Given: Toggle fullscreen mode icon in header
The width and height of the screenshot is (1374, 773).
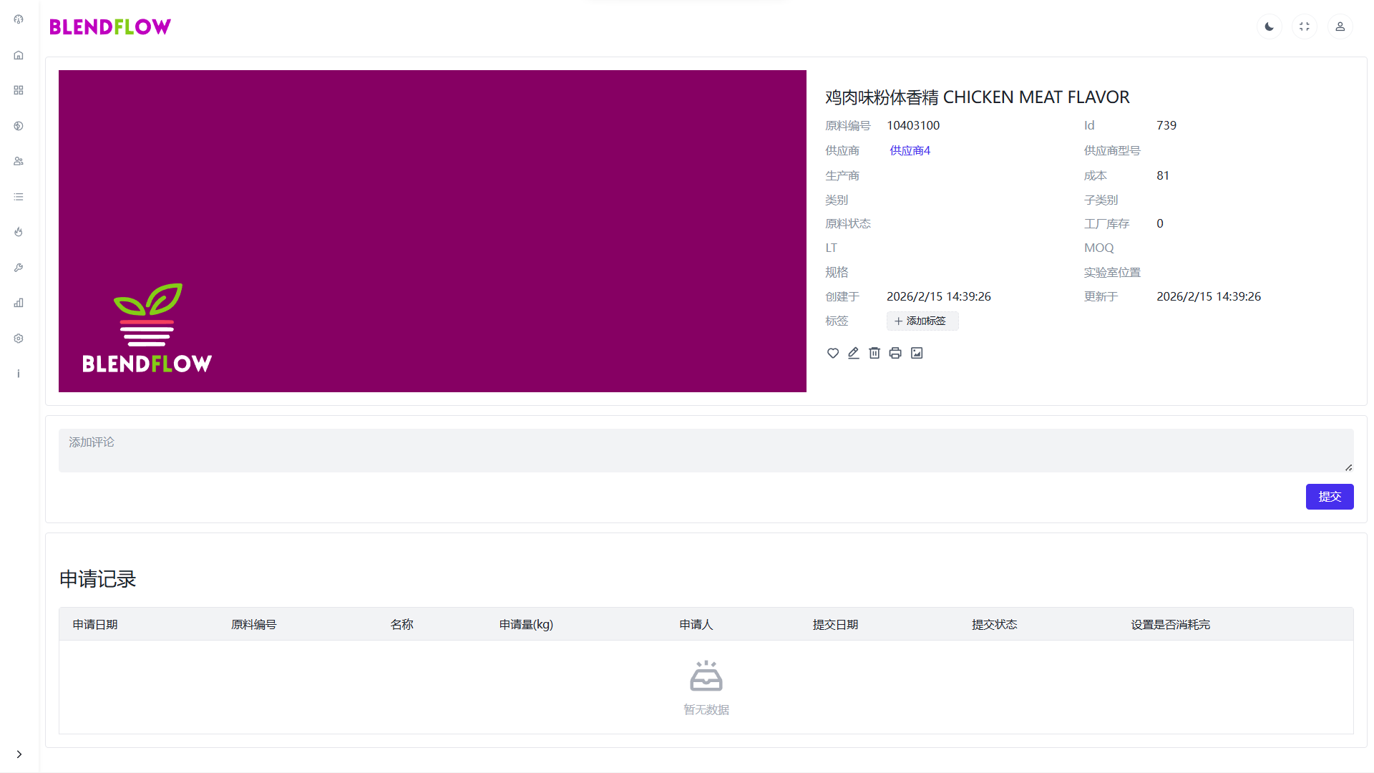Looking at the screenshot, I should [x=1305, y=26].
